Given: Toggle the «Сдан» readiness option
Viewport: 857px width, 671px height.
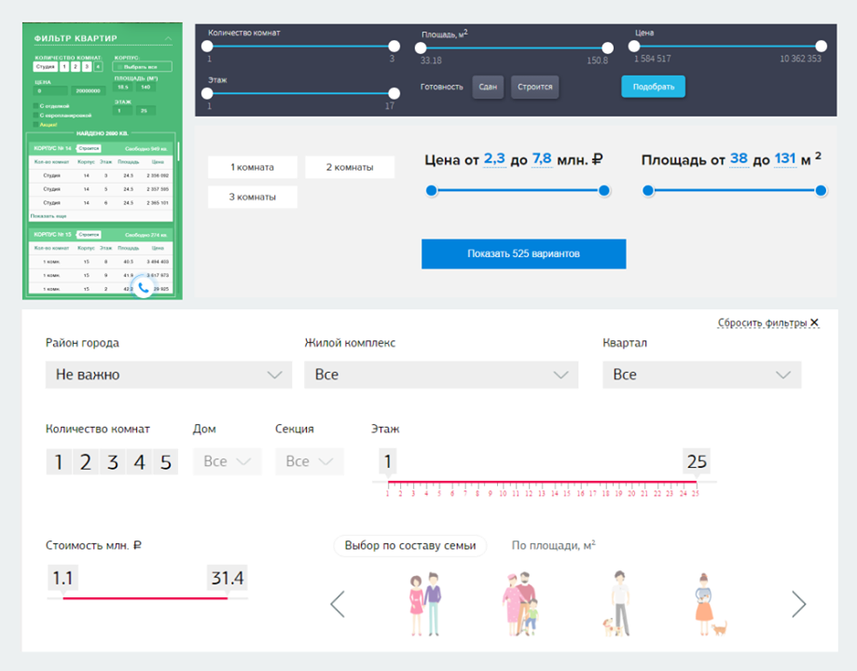Looking at the screenshot, I should click(488, 87).
